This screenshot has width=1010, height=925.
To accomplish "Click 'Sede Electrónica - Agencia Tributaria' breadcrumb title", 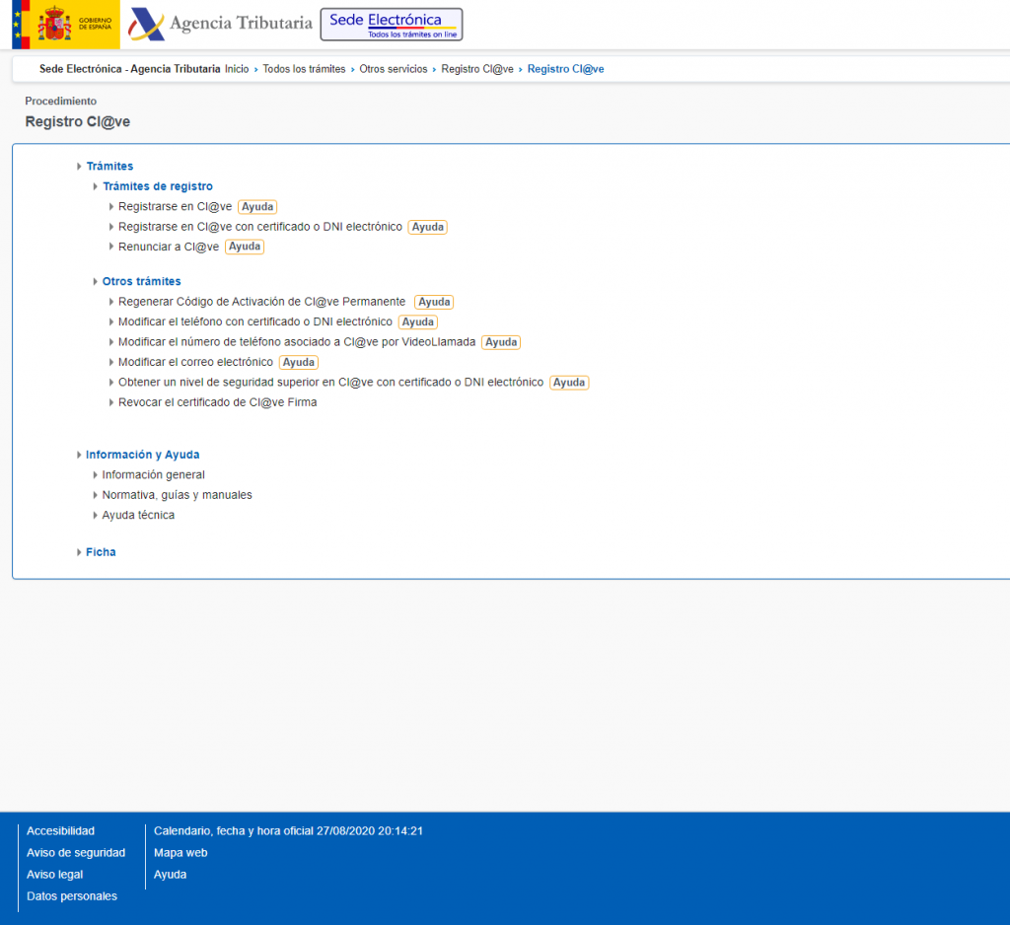I will pos(129,69).
